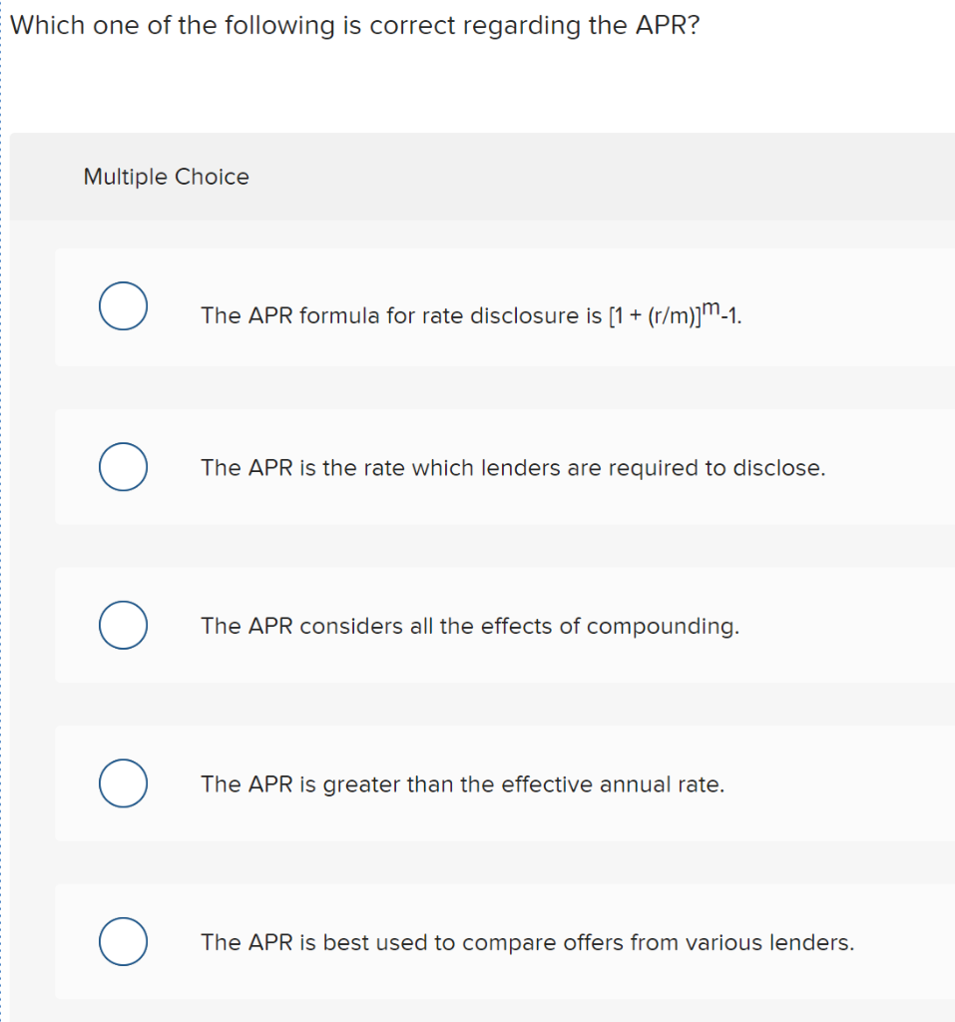Click the gray header bar above the answers
955x1022 pixels.
coord(599,177)
